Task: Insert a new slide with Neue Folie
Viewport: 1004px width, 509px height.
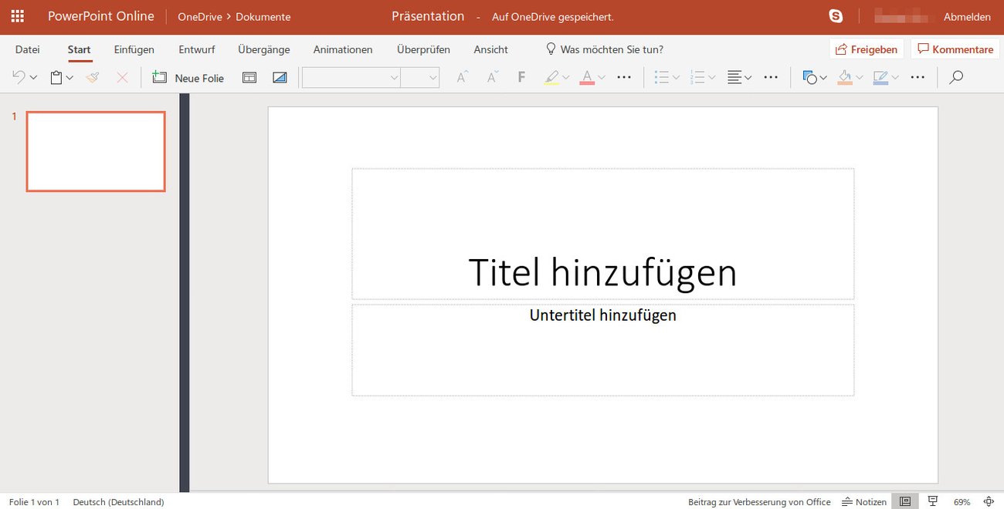Action: click(x=188, y=77)
